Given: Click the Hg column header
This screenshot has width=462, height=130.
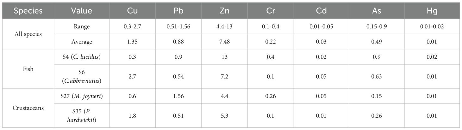Looking at the screenshot, I should pyautogui.click(x=432, y=11).
